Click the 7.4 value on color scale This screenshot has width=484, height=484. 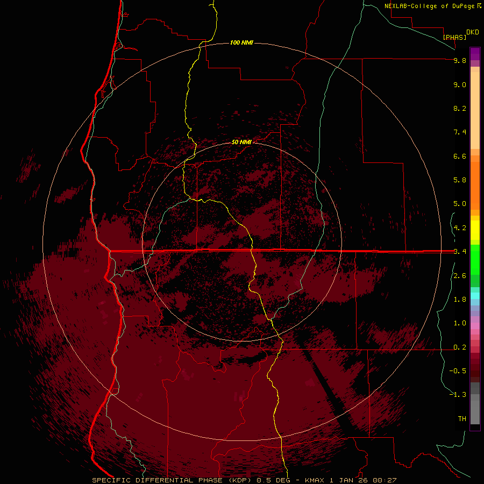(x=460, y=132)
